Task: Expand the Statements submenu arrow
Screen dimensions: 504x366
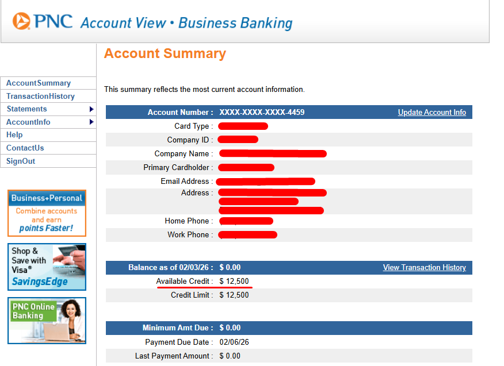Action: point(91,109)
